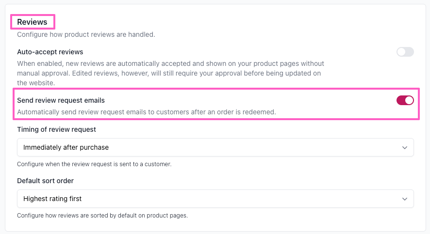Click the Timing of review request label
The width and height of the screenshot is (430, 234).
point(56,129)
